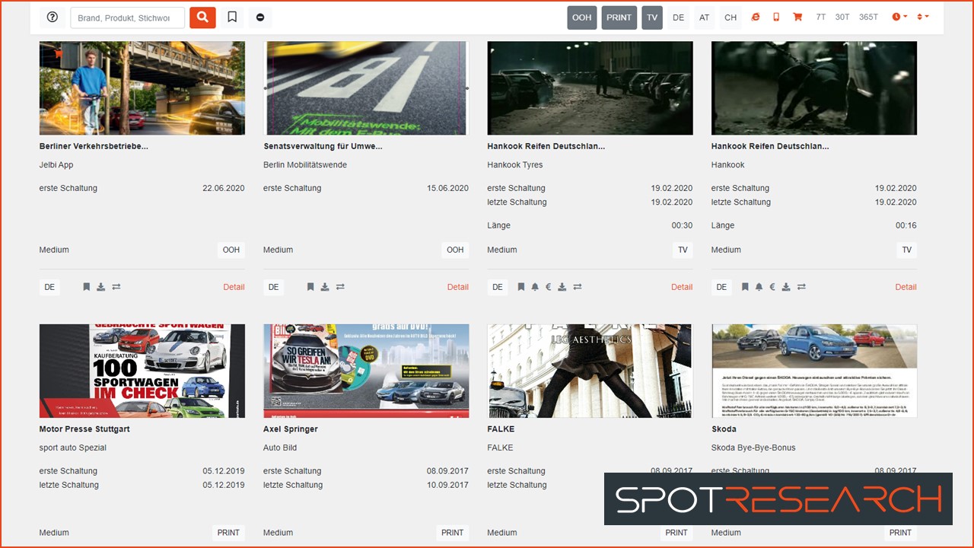Toggle the DE country filter in toolbar
Viewport: 974px width, 548px height.
pyautogui.click(x=679, y=18)
